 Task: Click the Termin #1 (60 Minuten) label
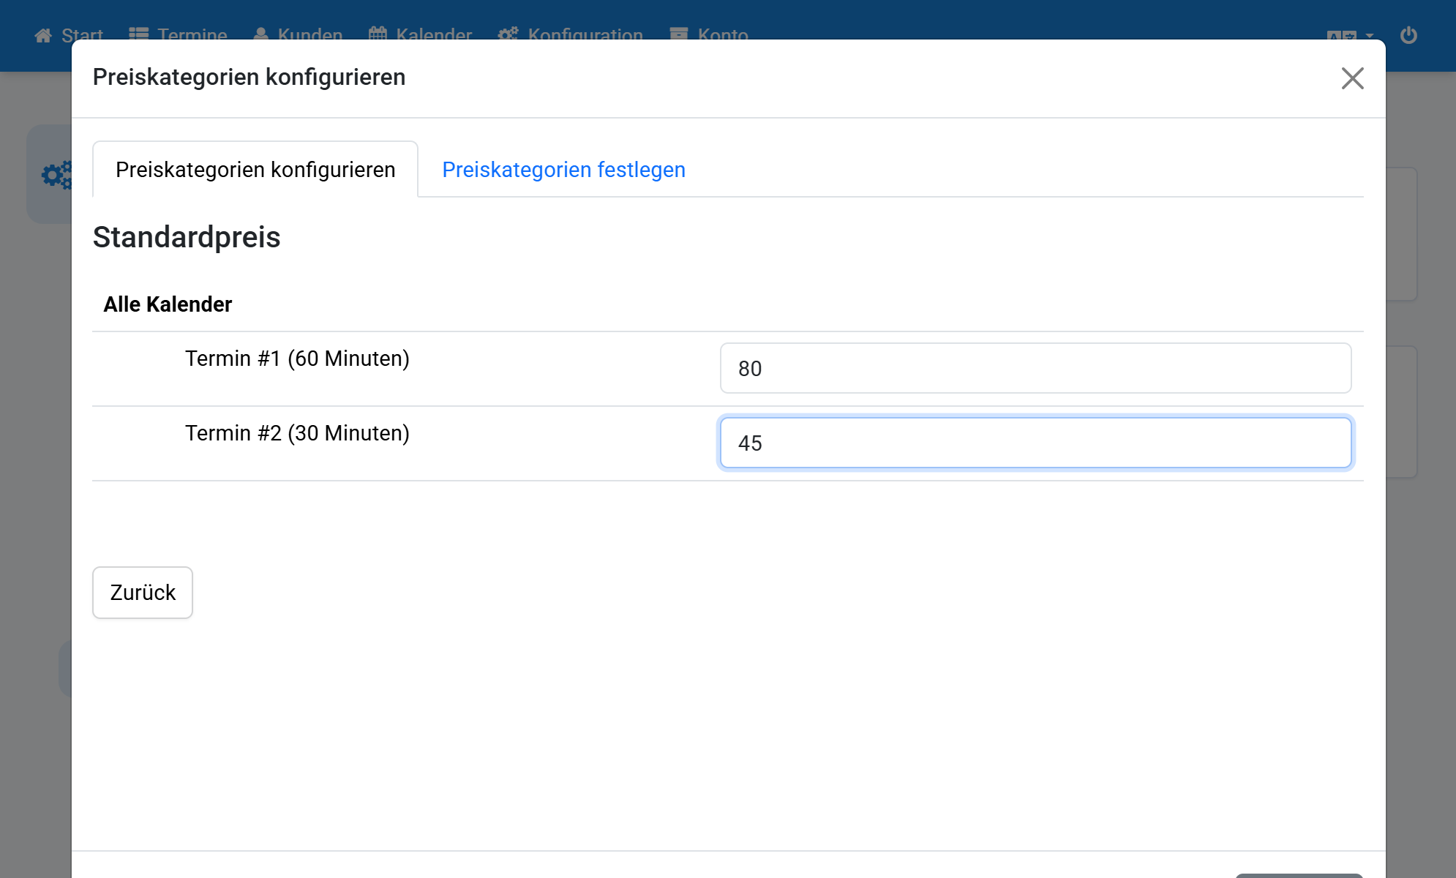pyautogui.click(x=297, y=359)
